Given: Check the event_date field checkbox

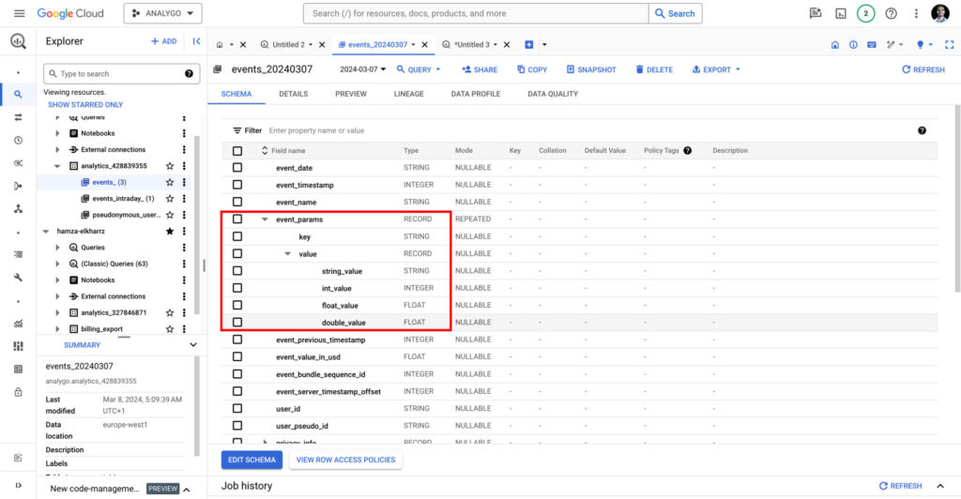Looking at the screenshot, I should pyautogui.click(x=237, y=168).
